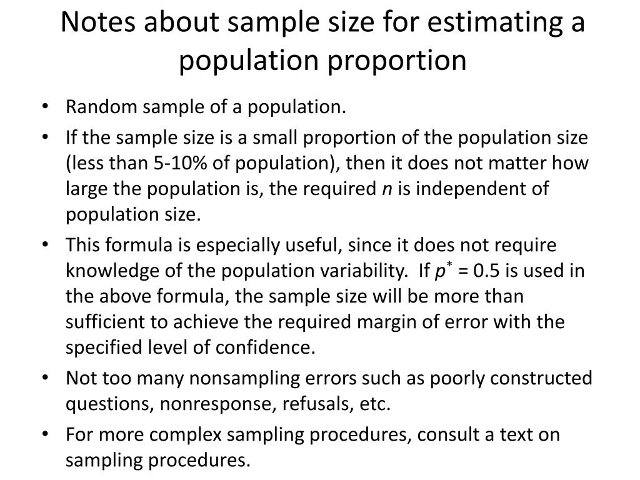Click the bullet before 'This formula is especially useful'
The image size is (640, 480).
tap(45, 244)
